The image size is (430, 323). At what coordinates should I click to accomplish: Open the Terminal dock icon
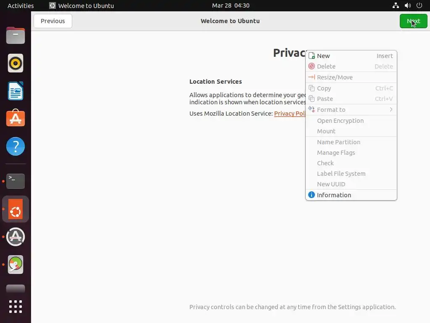pos(16,181)
